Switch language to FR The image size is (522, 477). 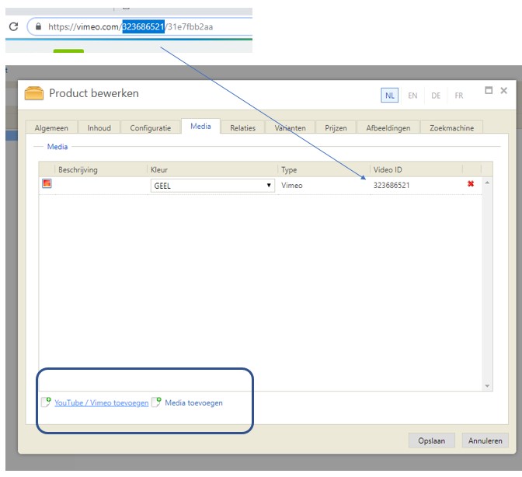tap(459, 96)
